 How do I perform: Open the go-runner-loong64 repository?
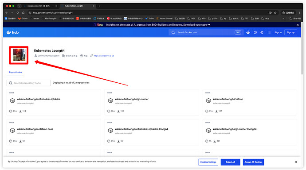pyautogui.click(x=235, y=129)
